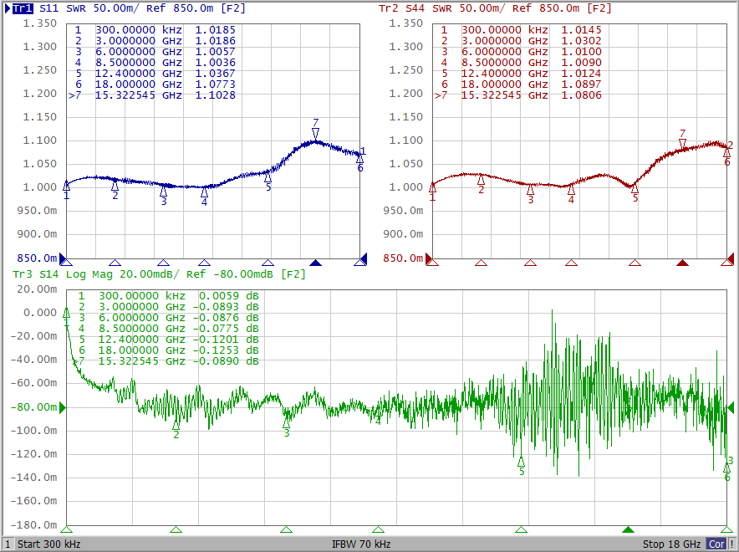Click the Stop 18 GHz field
Viewport: 739px width, 552px height.
click(671, 544)
